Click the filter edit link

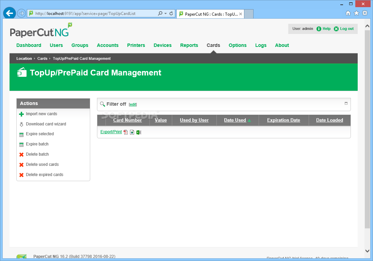[x=133, y=104]
